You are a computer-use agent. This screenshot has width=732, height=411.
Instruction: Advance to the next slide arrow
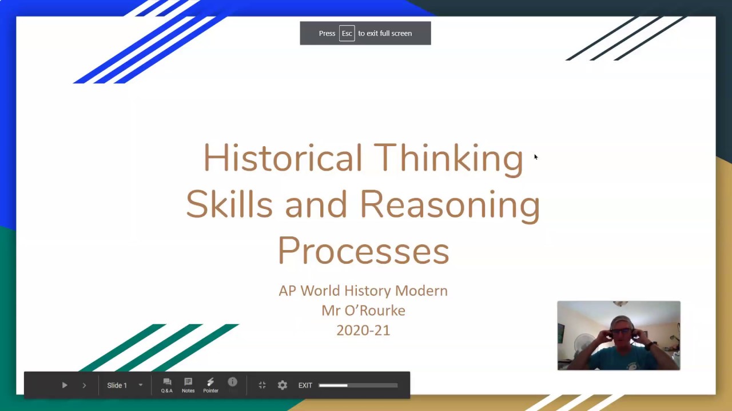pyautogui.click(x=84, y=385)
